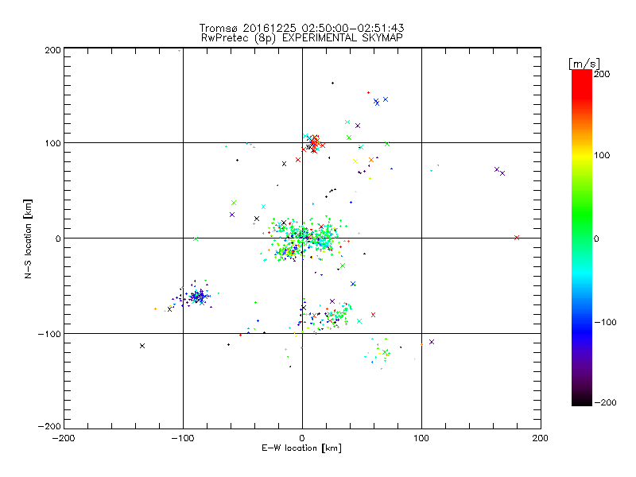636x477 pixels.
Task: Click the purple cross marker near 108 km east, -108 km south
Action: pos(432,342)
